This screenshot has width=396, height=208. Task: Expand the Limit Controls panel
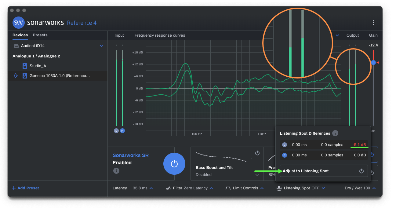click(x=262, y=188)
